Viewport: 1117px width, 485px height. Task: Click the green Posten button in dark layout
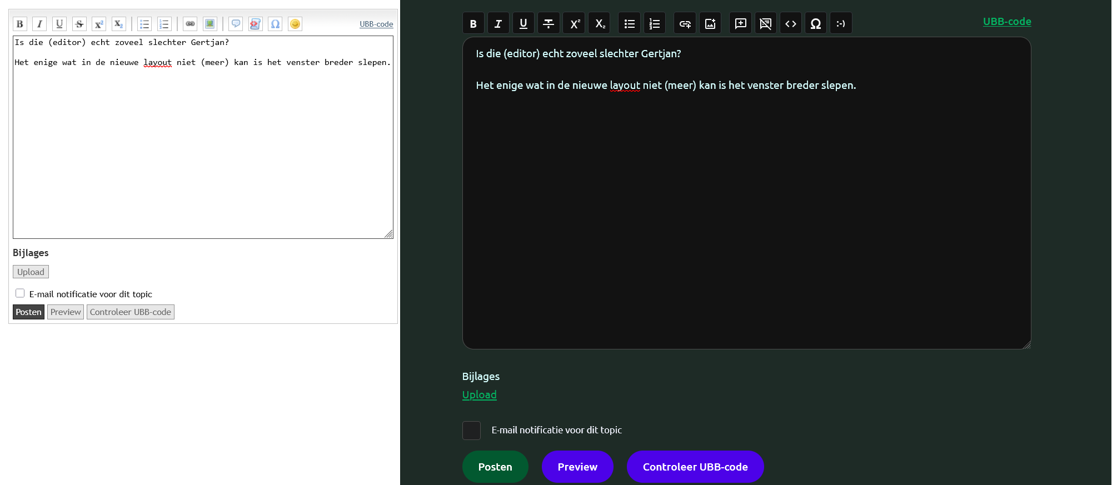pos(495,467)
